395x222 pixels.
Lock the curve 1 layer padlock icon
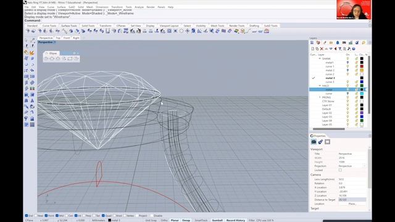(356, 67)
